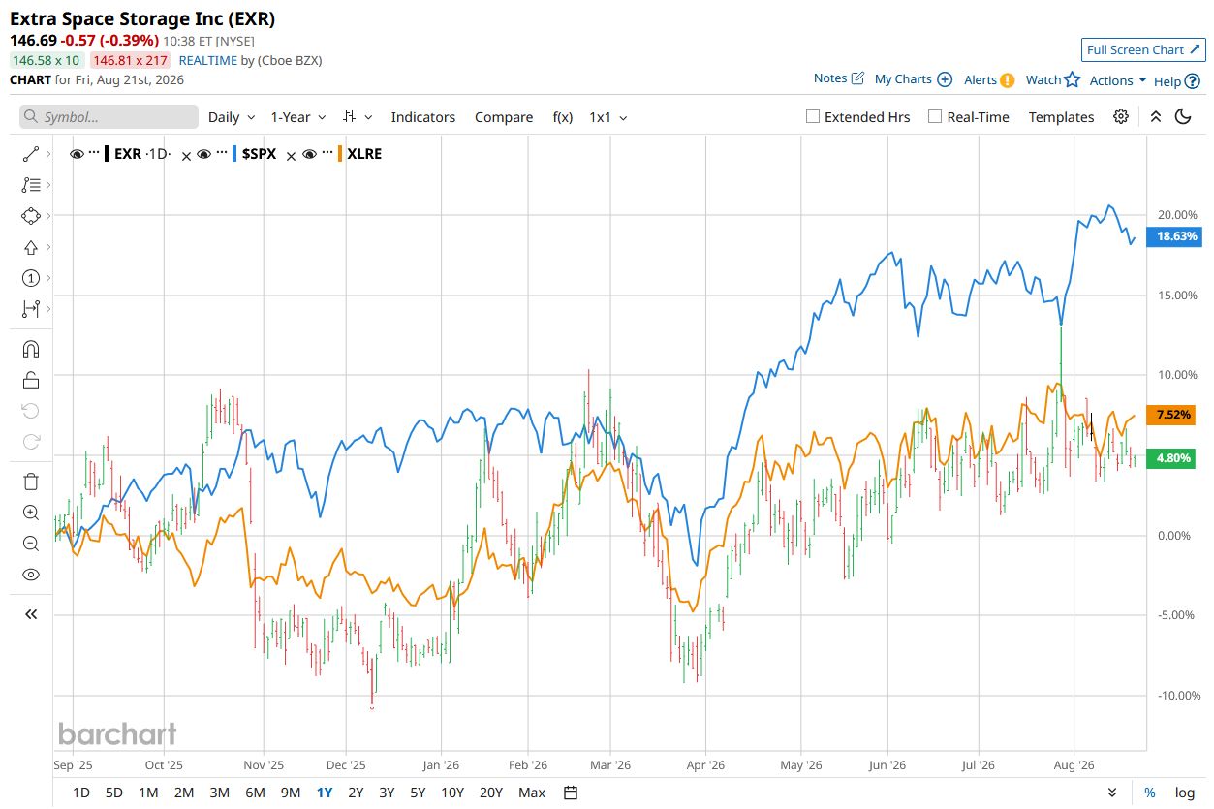Open the Indicators menu
The image size is (1214, 809).
tap(422, 117)
